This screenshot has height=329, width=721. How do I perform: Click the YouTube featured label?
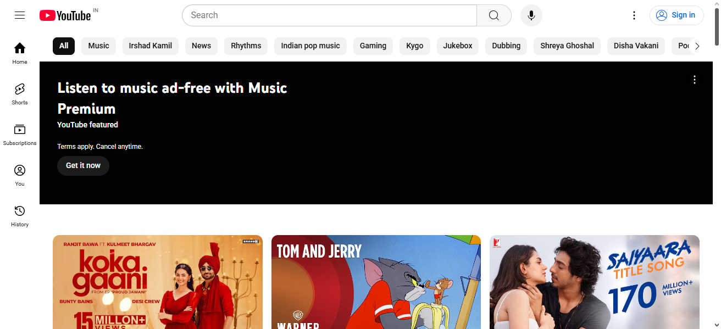pyautogui.click(x=87, y=125)
